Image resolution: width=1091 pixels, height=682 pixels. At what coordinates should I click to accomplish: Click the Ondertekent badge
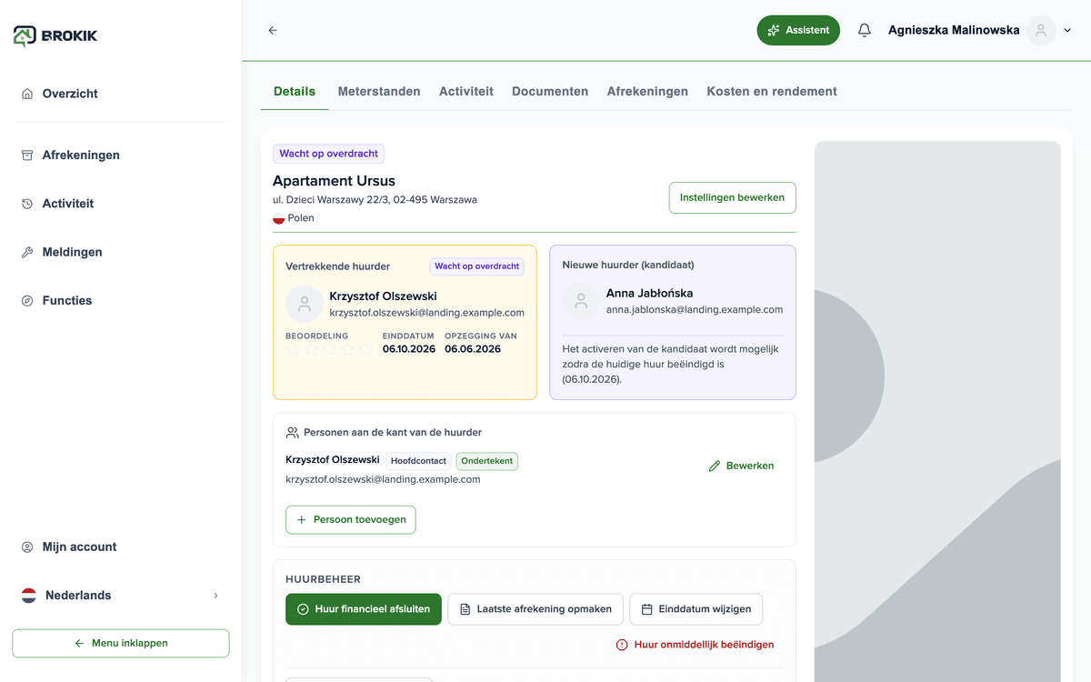click(487, 461)
